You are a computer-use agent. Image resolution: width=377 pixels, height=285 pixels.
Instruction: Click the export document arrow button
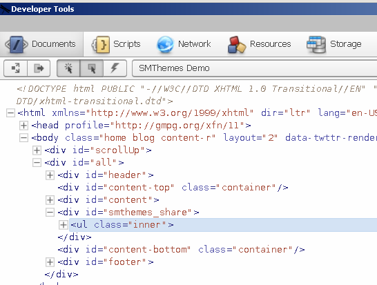pyautogui.click(x=39, y=68)
